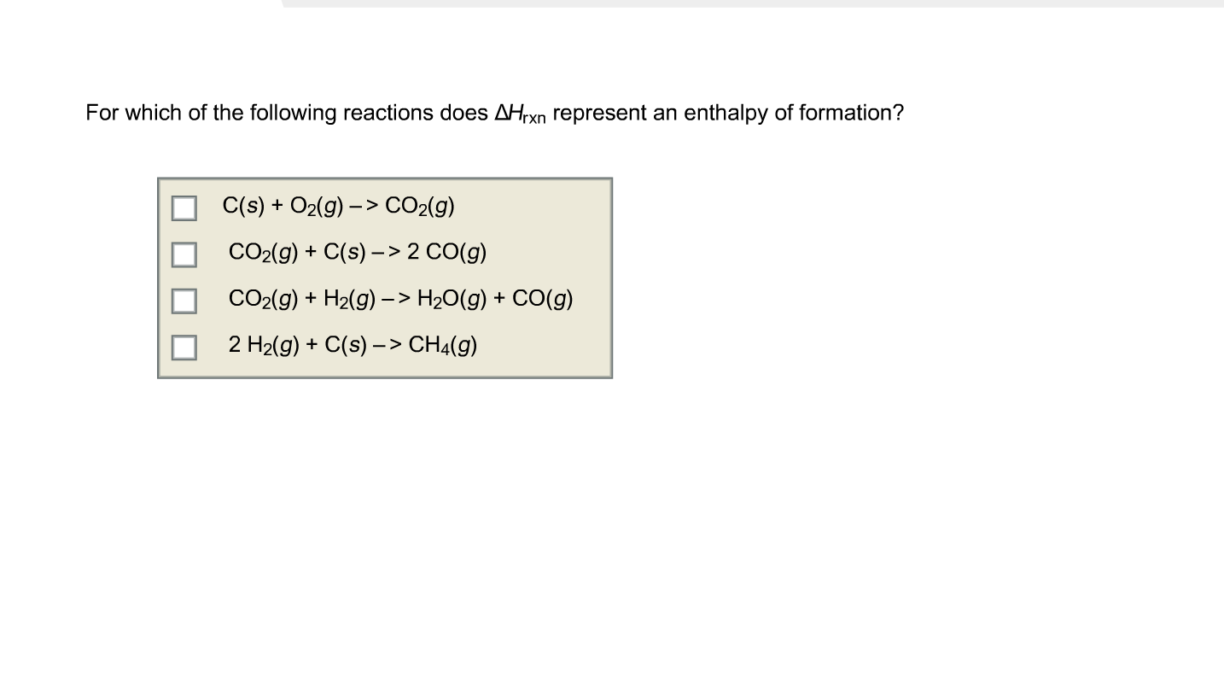
Task: Click the CO2(g) + C(s) equation label
Action: [x=357, y=253]
